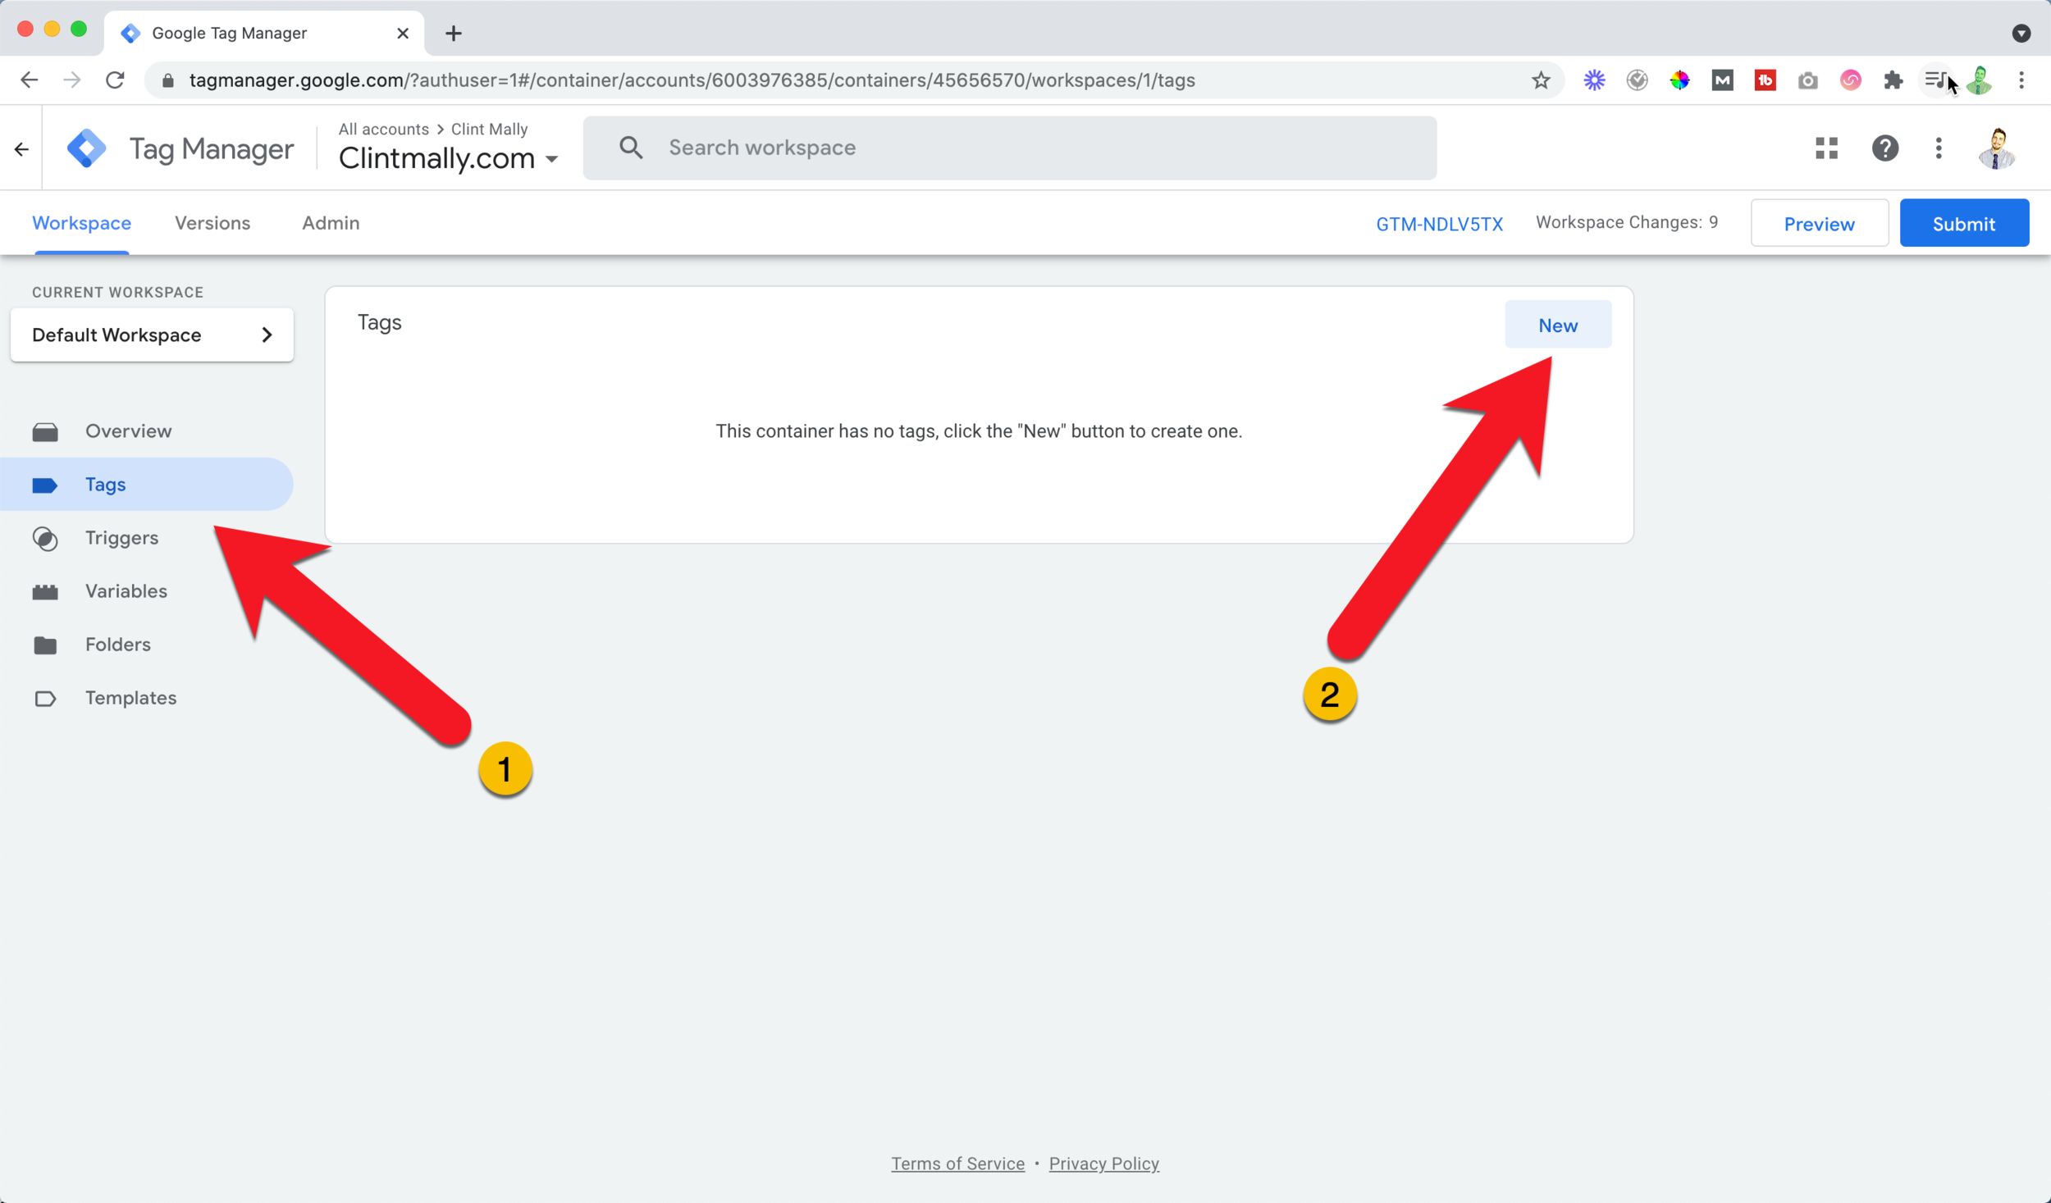The image size is (2051, 1203).
Task: Switch to the Versions tab
Action: [x=212, y=223]
